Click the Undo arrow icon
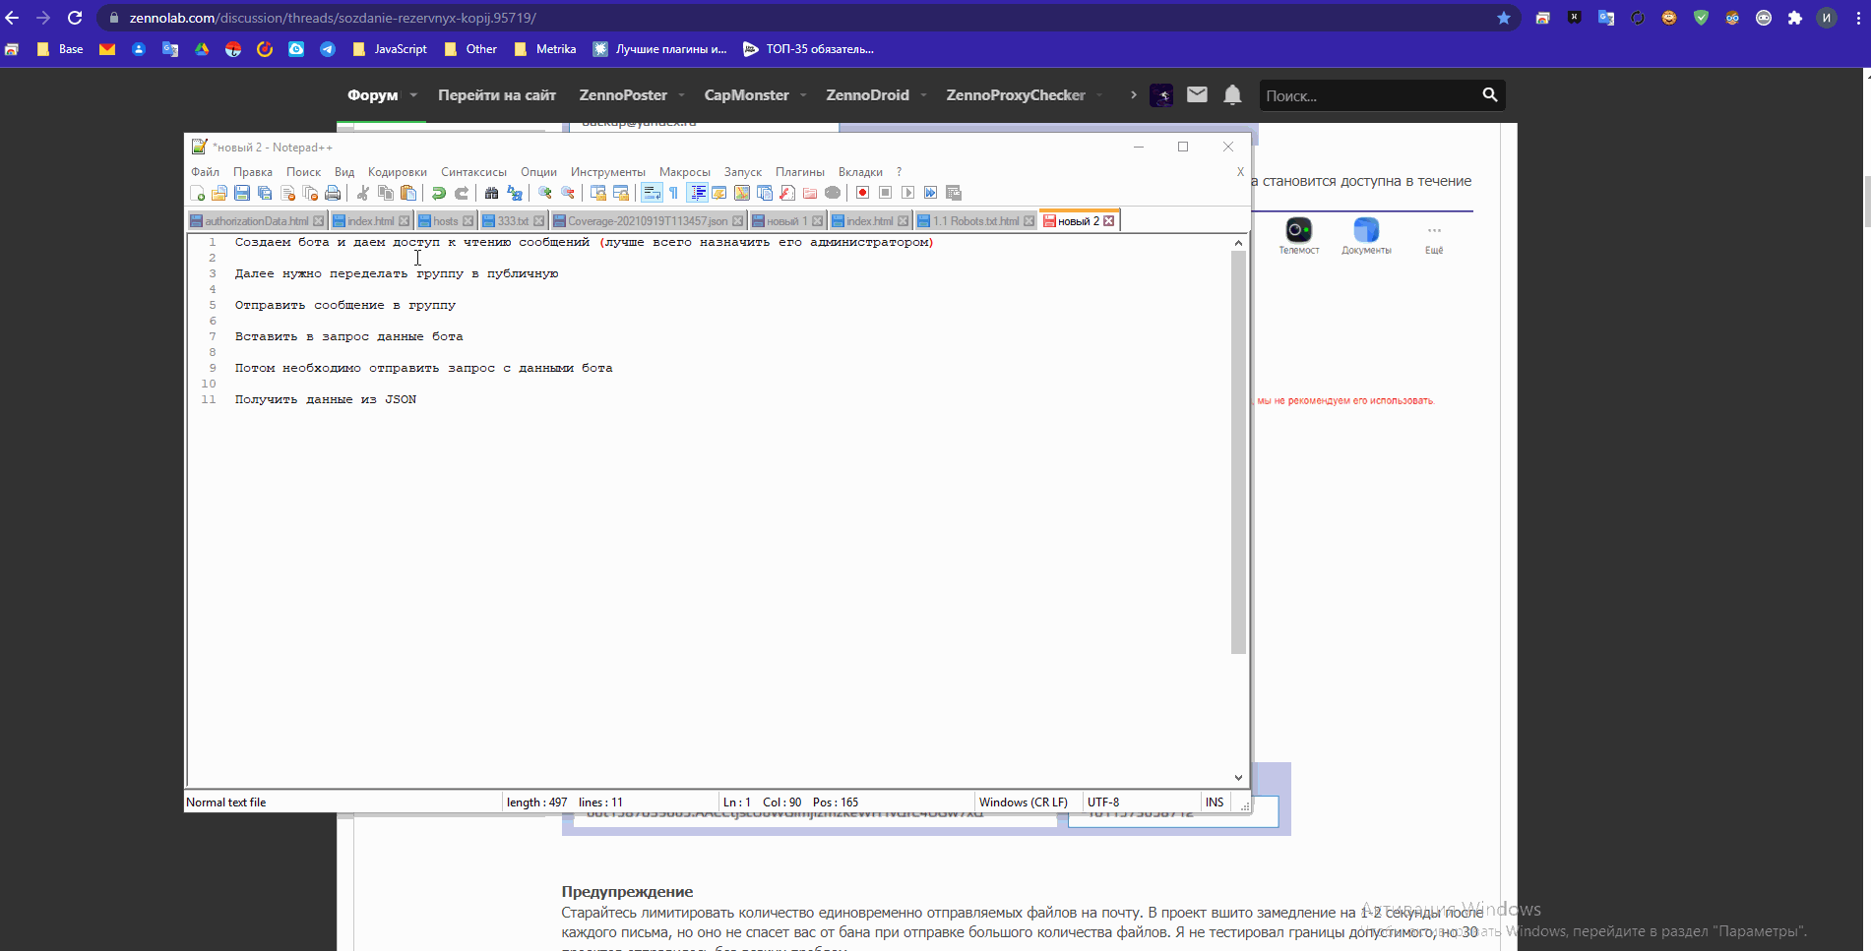The height and width of the screenshot is (951, 1871). (439, 193)
